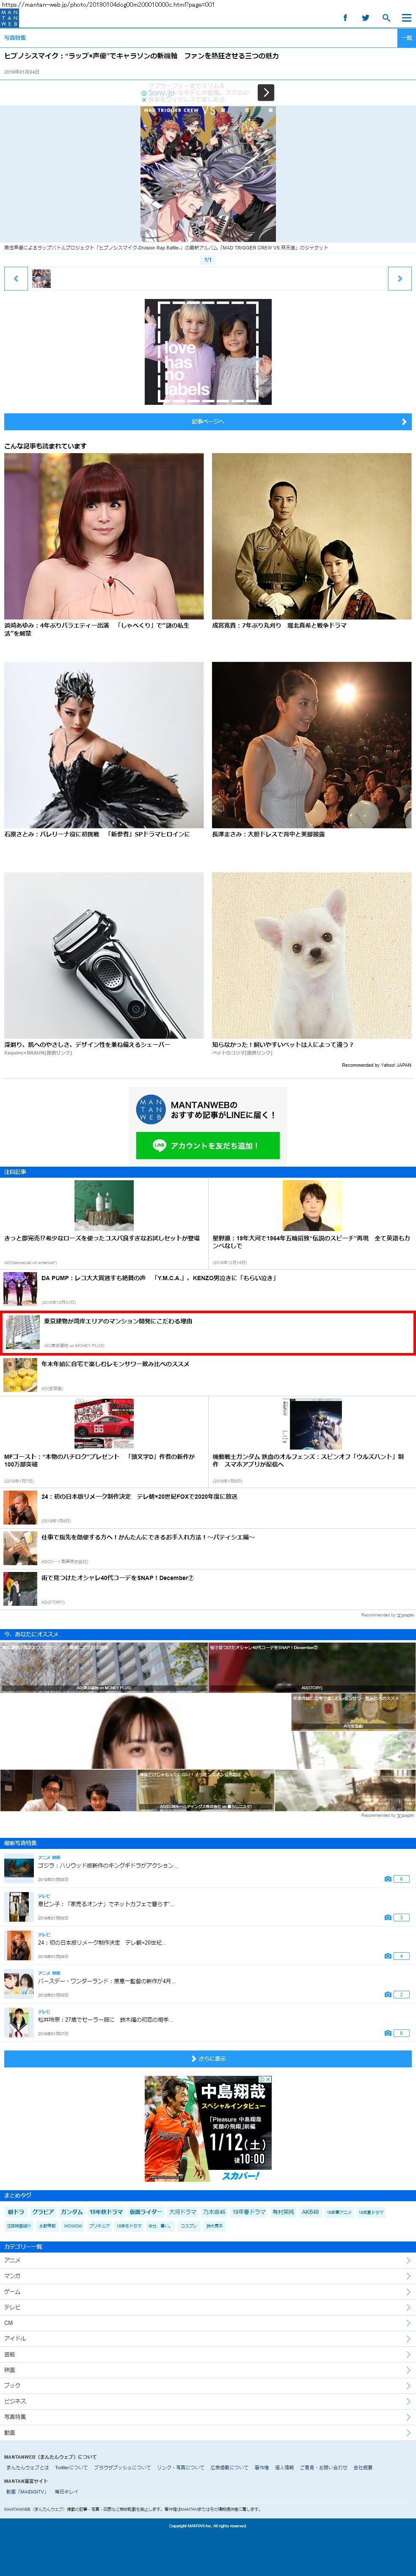Open the Gundam オルフェンズ spin-off article

[312, 1441]
